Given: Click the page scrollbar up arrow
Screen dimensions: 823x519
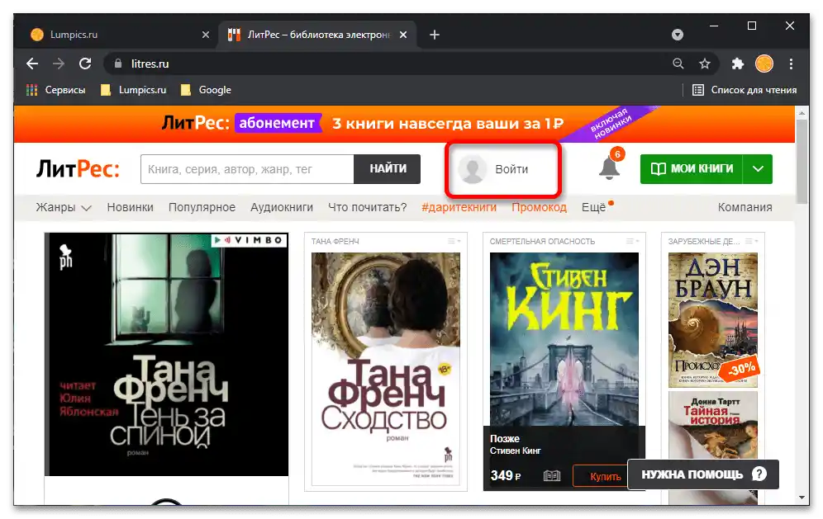Looking at the screenshot, I should point(802,112).
